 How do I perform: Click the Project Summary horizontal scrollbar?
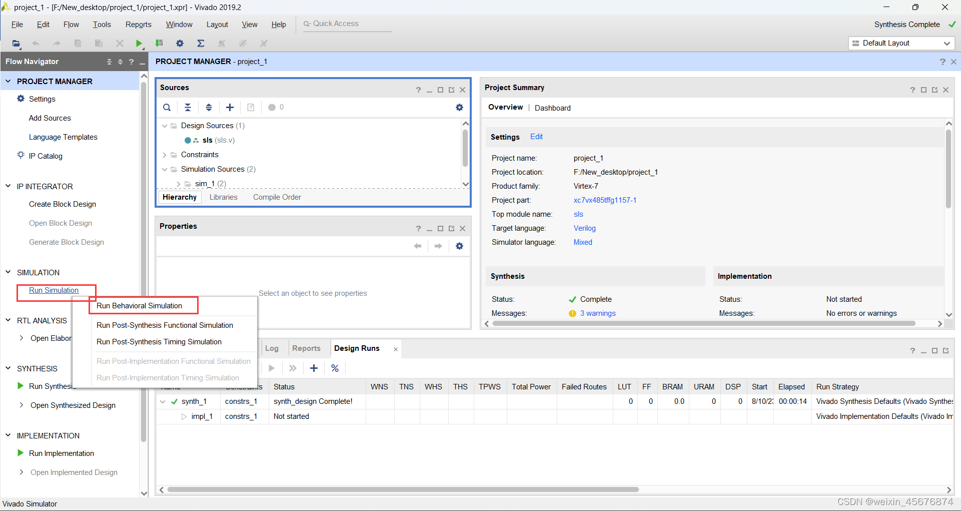(704, 323)
